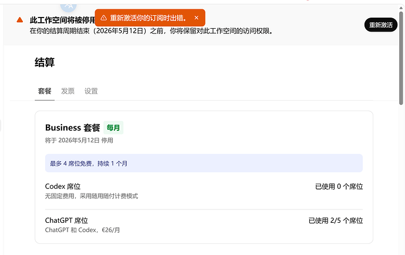Click the text 将于 2026年5月12日 停用
The image size is (405, 255).
(79, 140)
